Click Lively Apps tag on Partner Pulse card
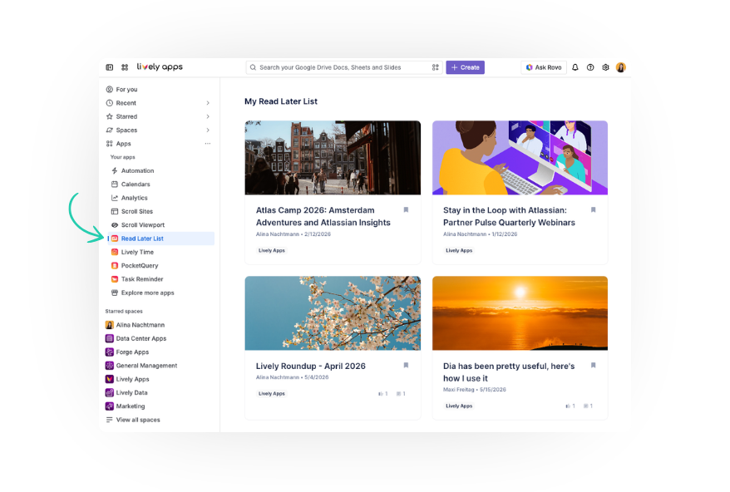The height and width of the screenshot is (492, 730). (x=459, y=250)
